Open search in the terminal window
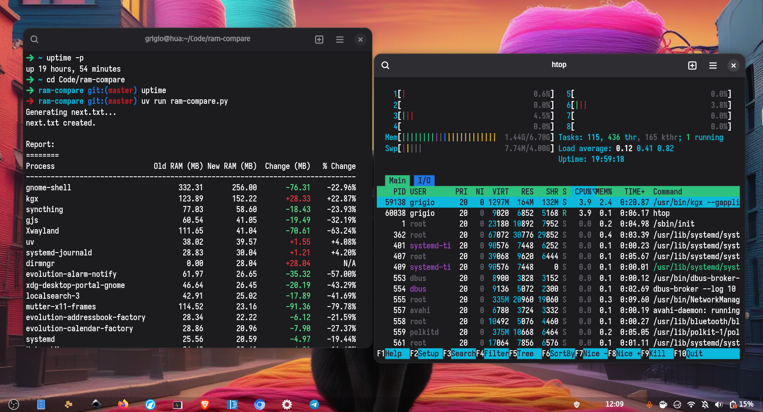 coord(34,39)
